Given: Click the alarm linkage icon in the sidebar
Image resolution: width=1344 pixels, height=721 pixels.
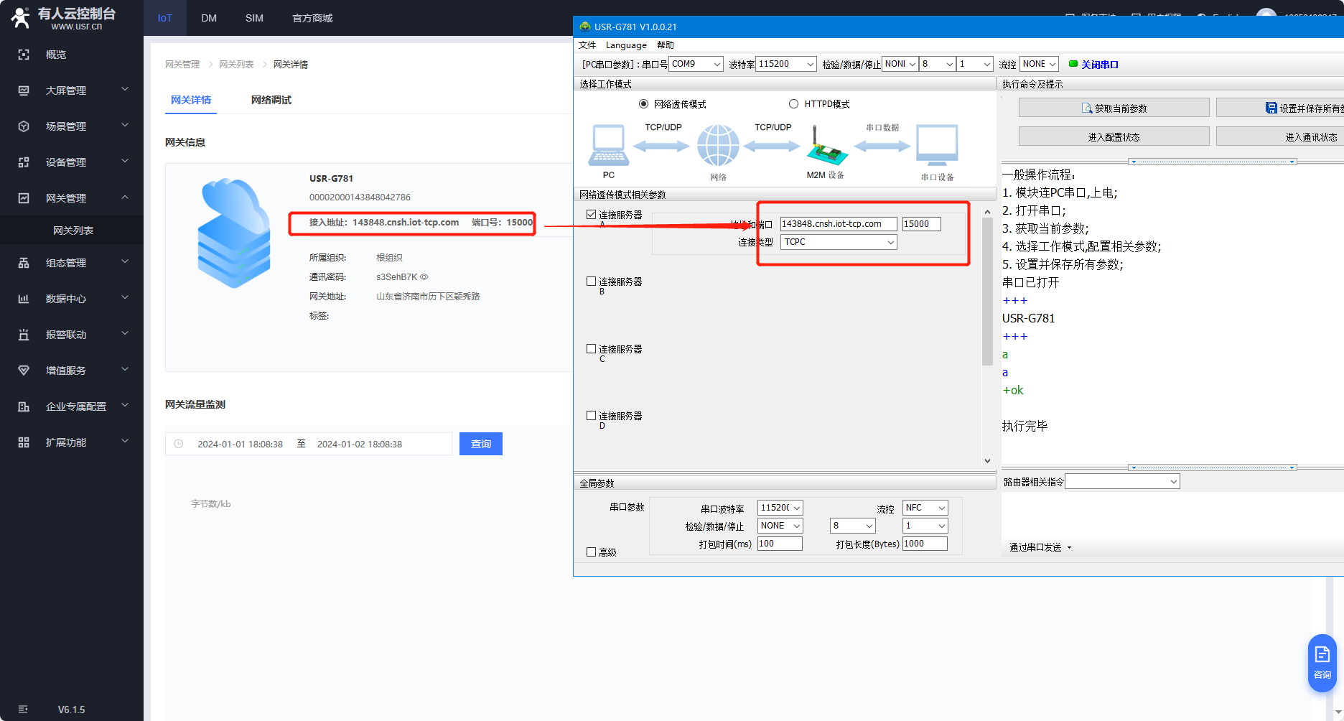Looking at the screenshot, I should coord(24,335).
